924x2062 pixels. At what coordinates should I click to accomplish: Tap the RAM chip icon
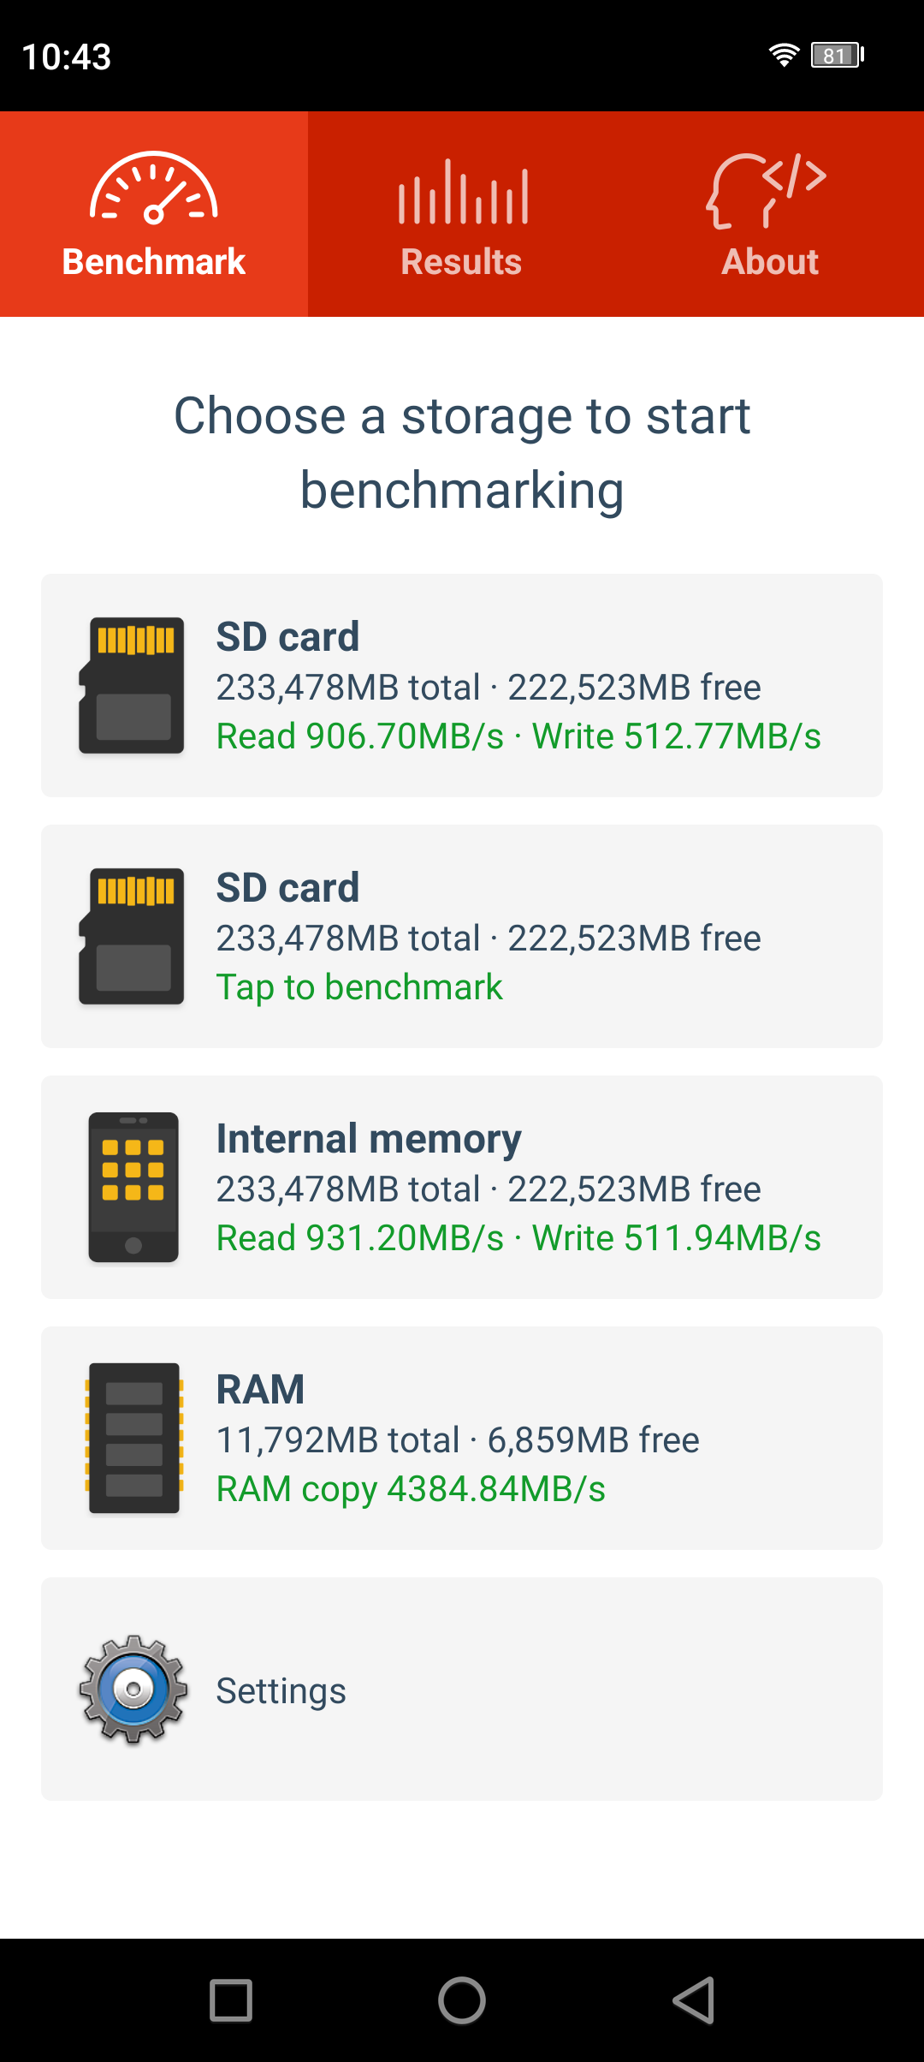(133, 1438)
